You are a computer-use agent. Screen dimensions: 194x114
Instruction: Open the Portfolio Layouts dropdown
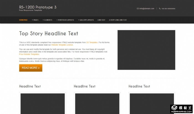click(x=65, y=20)
